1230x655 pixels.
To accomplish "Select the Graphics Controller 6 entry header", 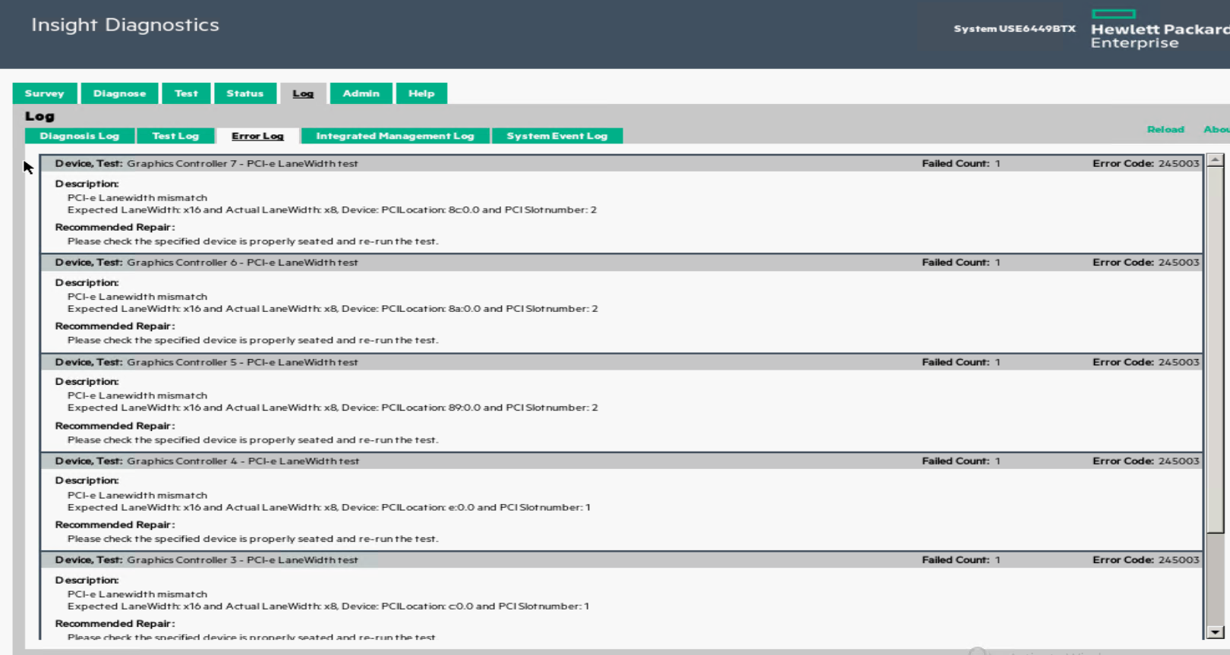I will coord(621,263).
